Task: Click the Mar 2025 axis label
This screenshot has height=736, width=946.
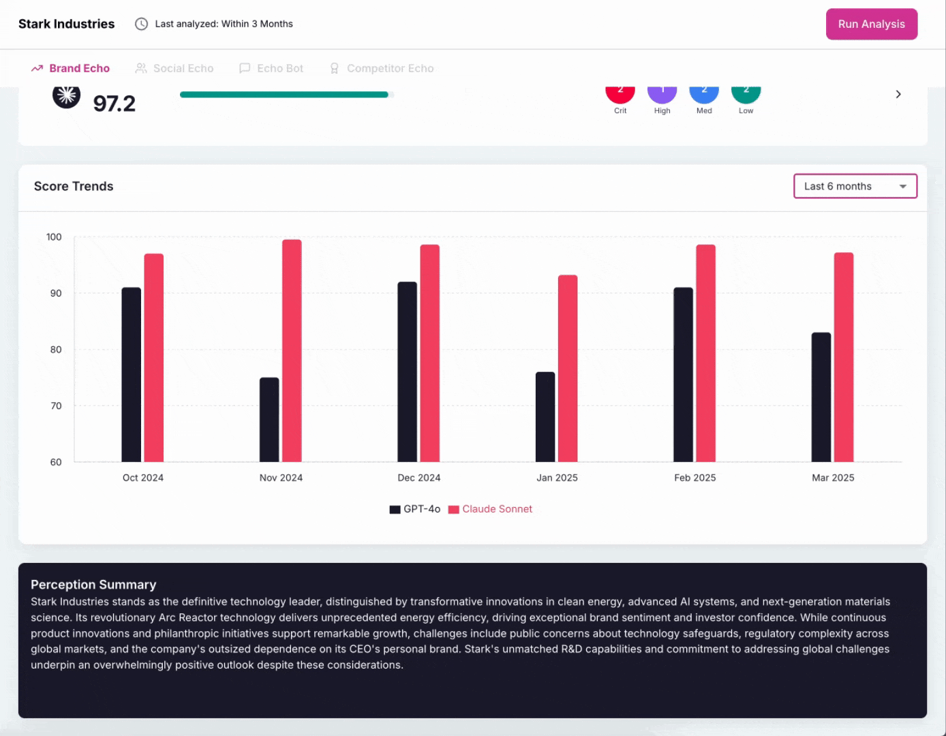Action: click(x=833, y=478)
